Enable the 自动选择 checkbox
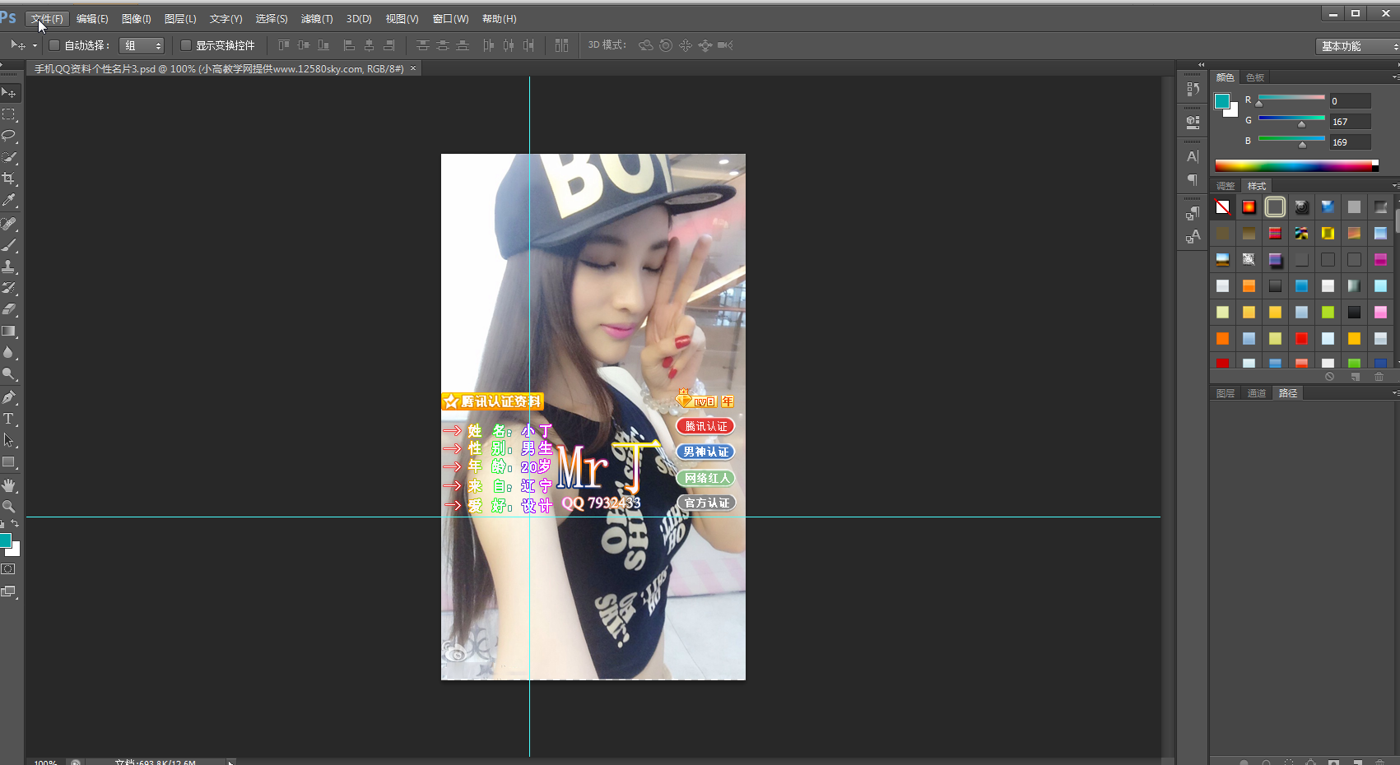 coord(54,45)
